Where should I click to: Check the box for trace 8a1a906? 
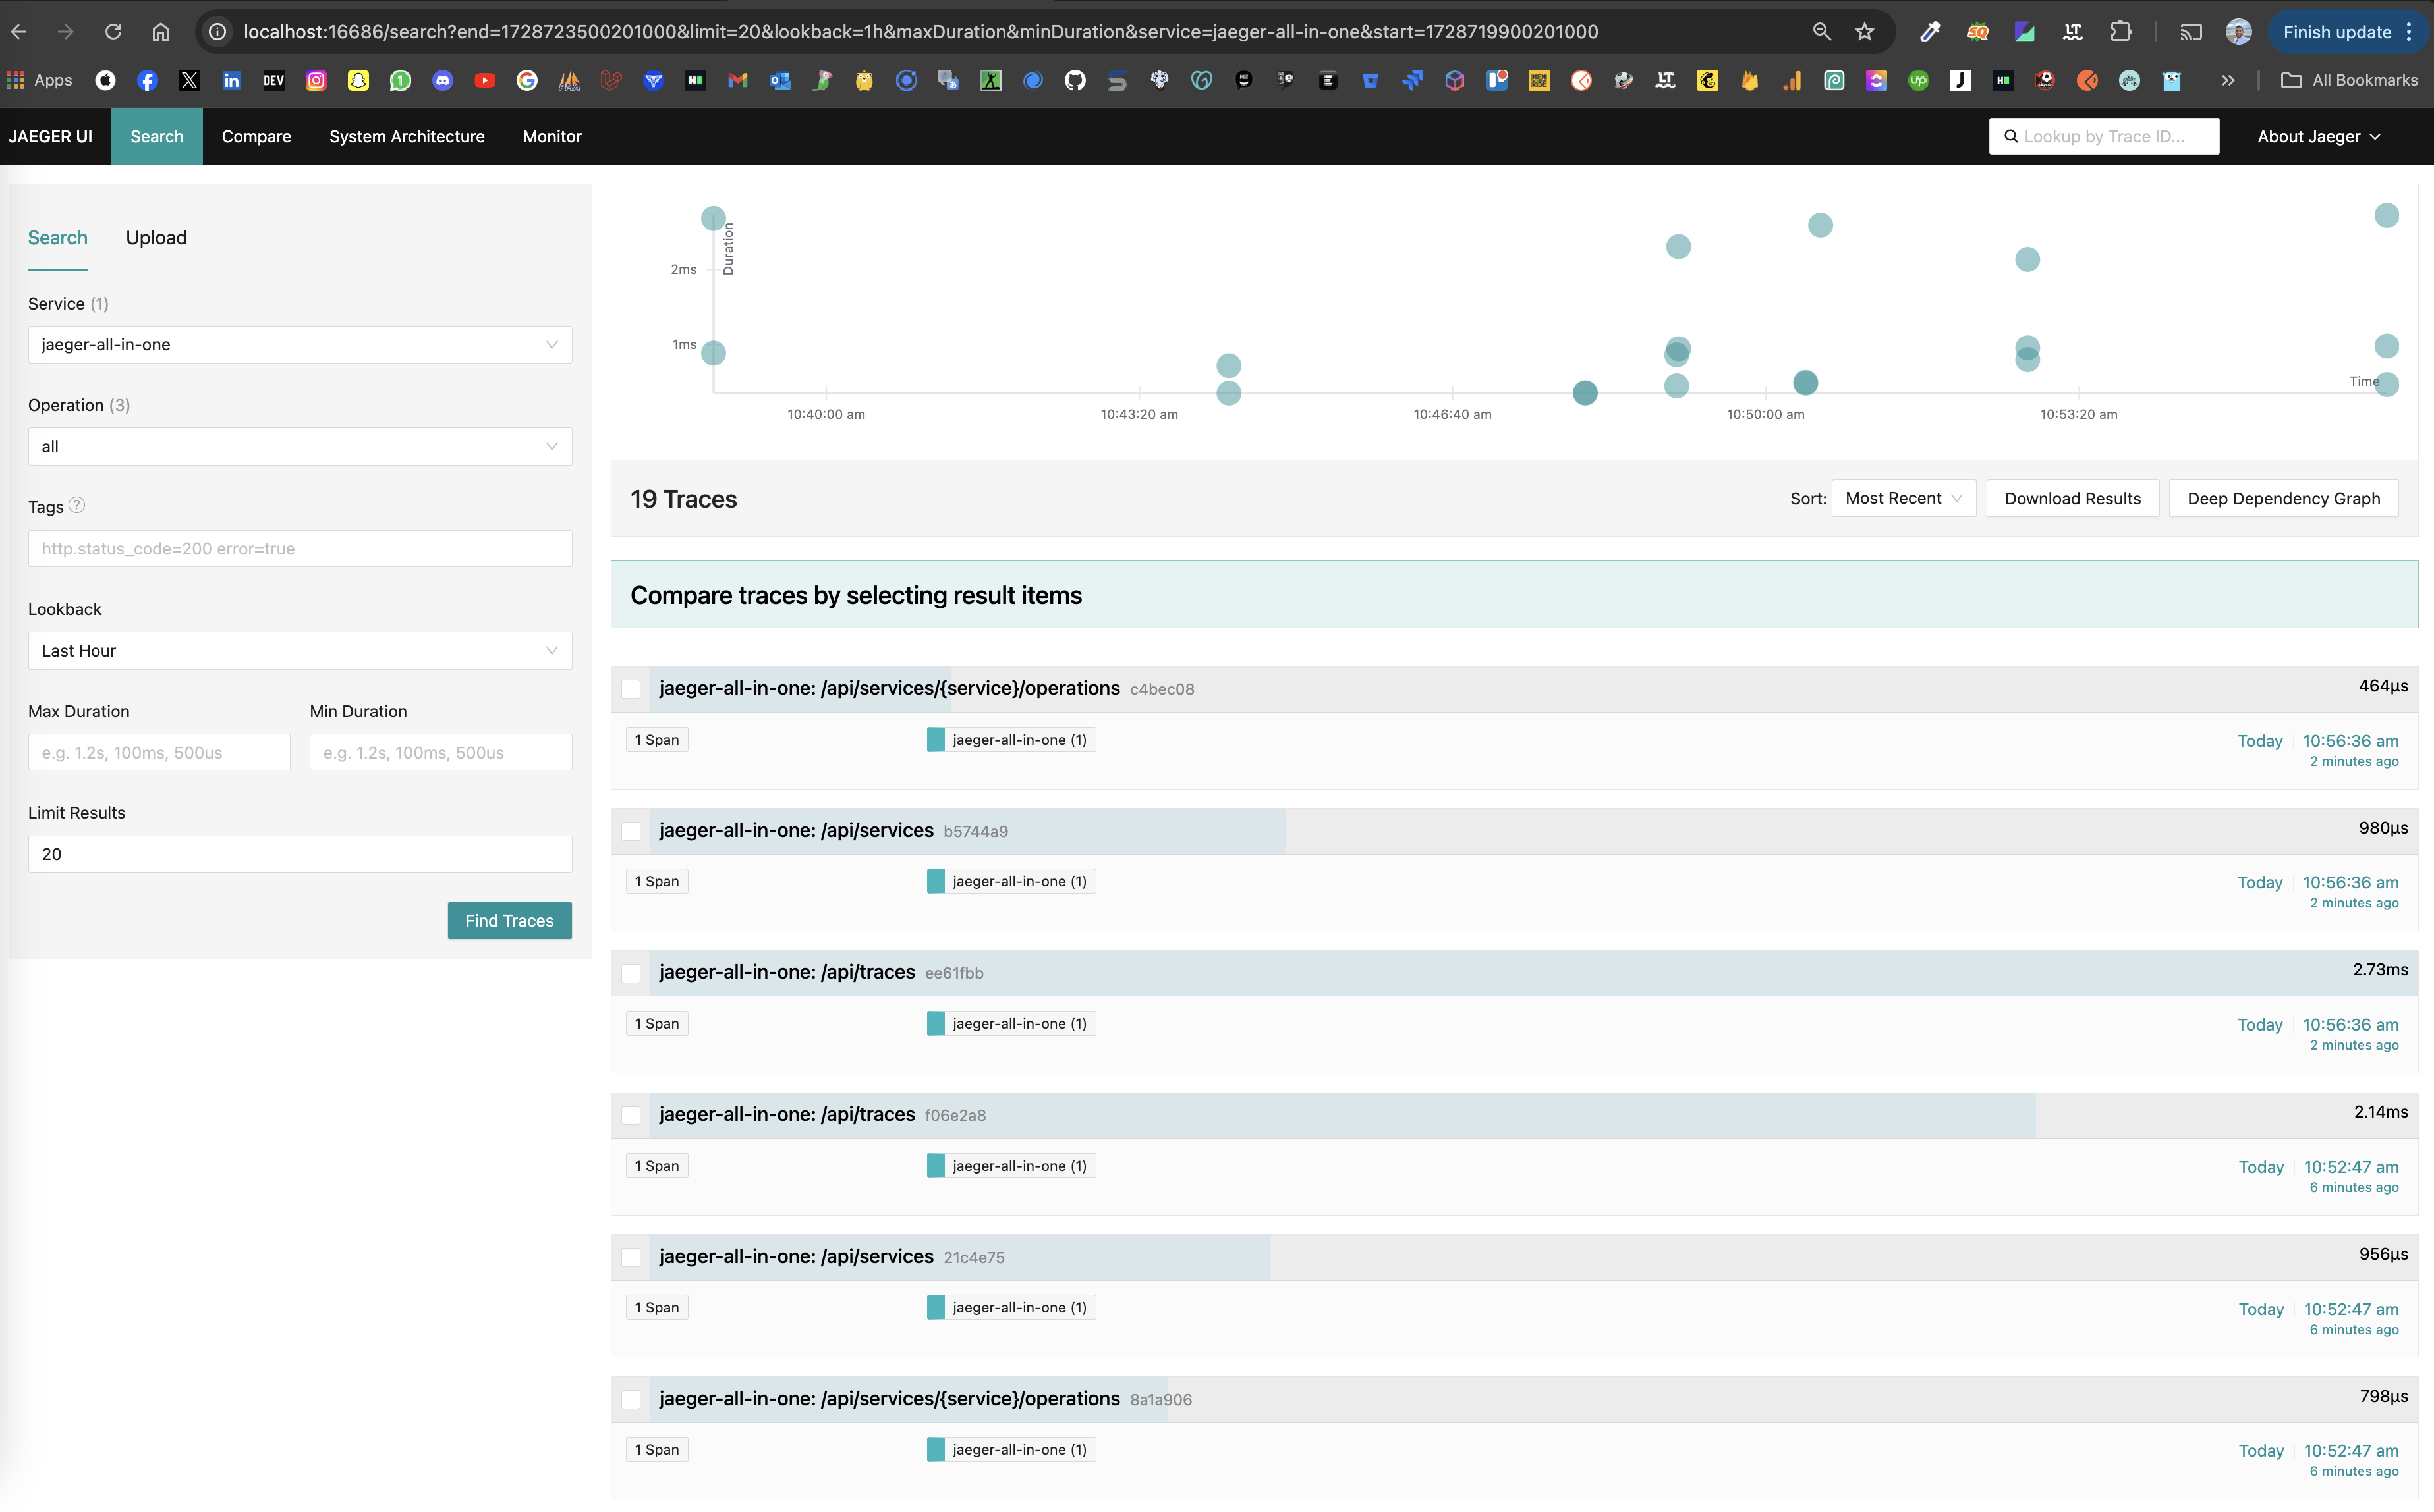631,1399
